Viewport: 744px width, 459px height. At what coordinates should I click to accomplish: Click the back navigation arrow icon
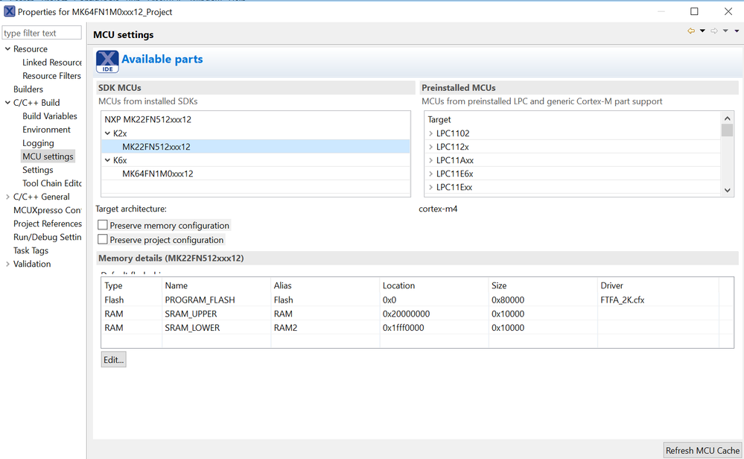pyautogui.click(x=691, y=31)
